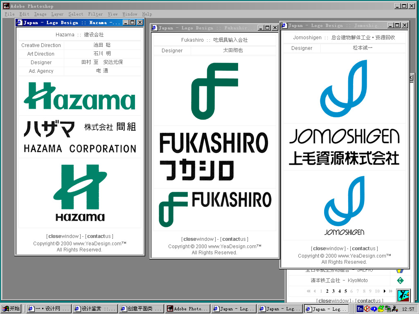Click the red crossed-circle tray icon
This screenshot has height=314, width=419.
pos(367,309)
